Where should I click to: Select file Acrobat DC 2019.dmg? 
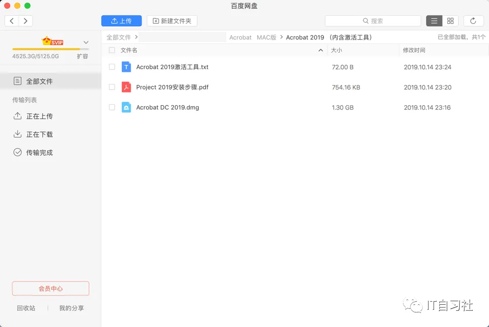(x=168, y=108)
